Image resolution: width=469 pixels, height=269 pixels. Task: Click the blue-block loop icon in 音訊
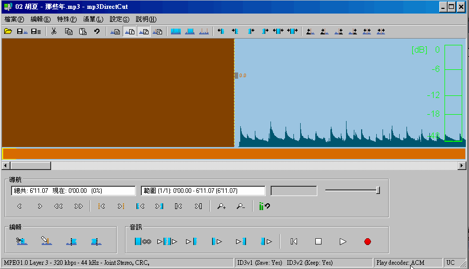[143, 241]
